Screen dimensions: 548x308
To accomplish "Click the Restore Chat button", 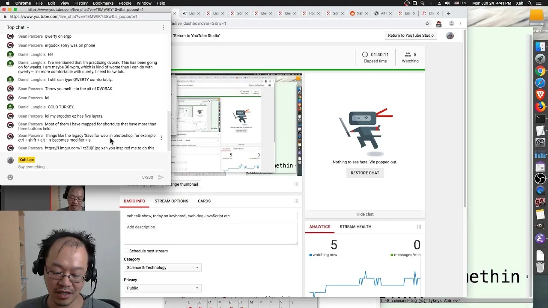I will (x=365, y=173).
